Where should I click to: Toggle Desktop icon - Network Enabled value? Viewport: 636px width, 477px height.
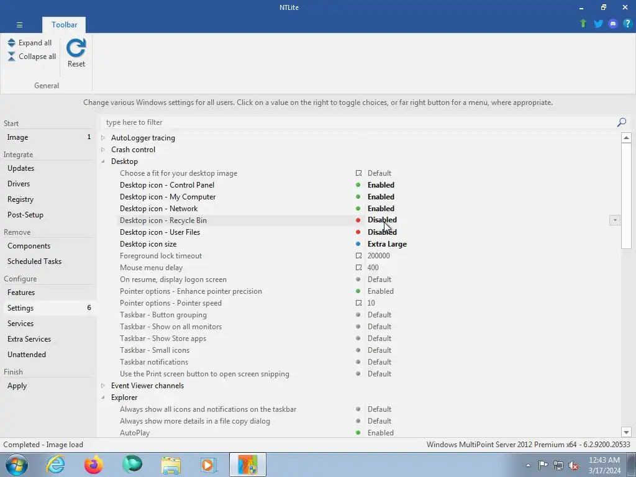click(x=381, y=209)
